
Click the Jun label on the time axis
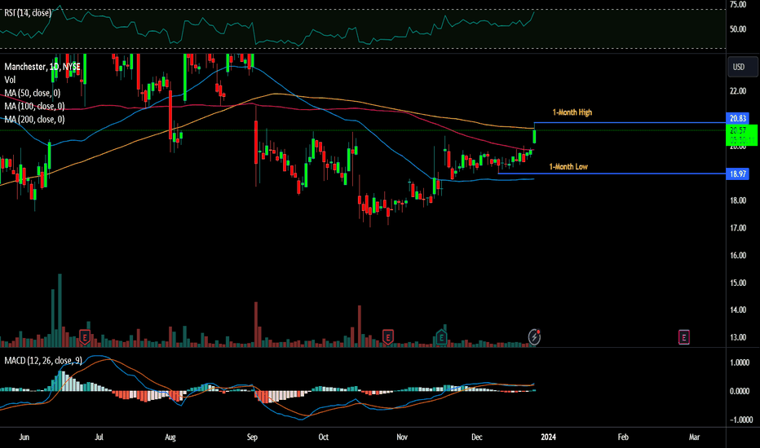[24, 437]
